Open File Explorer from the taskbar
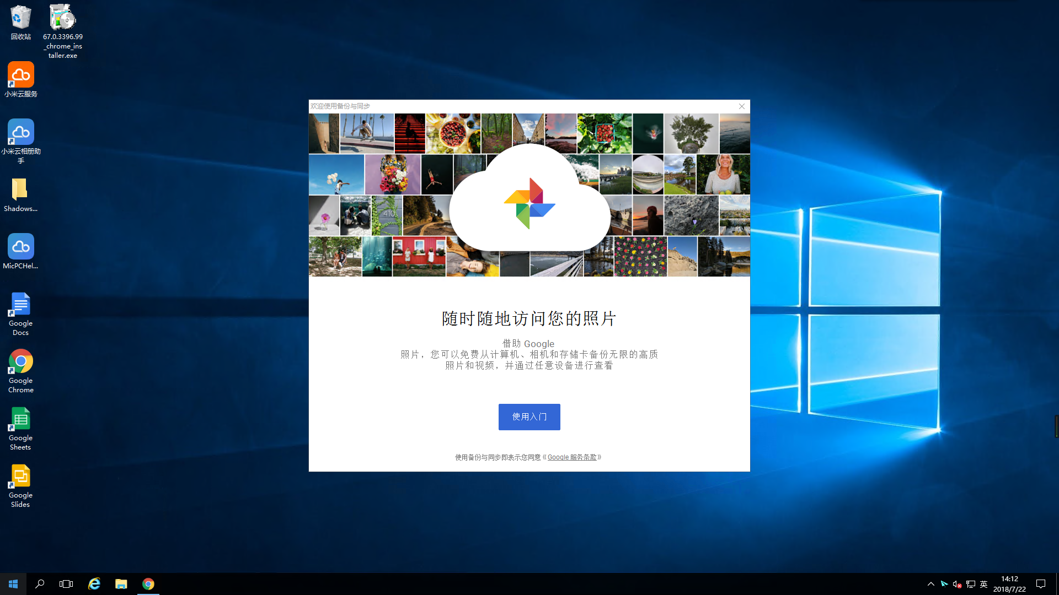The width and height of the screenshot is (1059, 595). click(x=121, y=584)
